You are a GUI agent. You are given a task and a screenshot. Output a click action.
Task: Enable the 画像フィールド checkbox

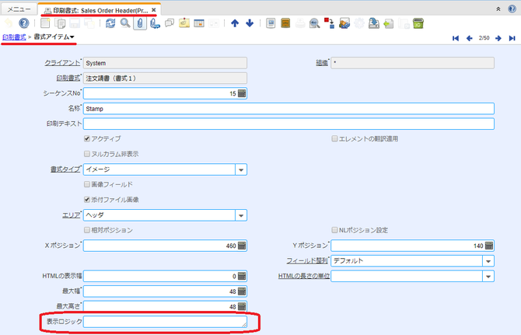coord(87,184)
